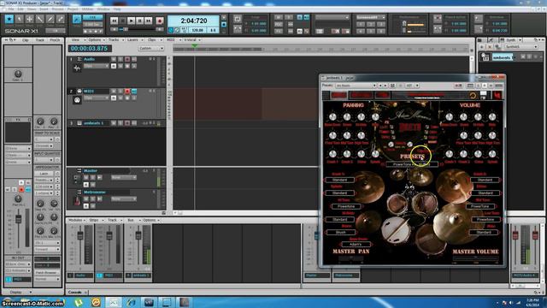
Task: Toggle record arm in Inspector MIDI strip
Action: coord(21,189)
